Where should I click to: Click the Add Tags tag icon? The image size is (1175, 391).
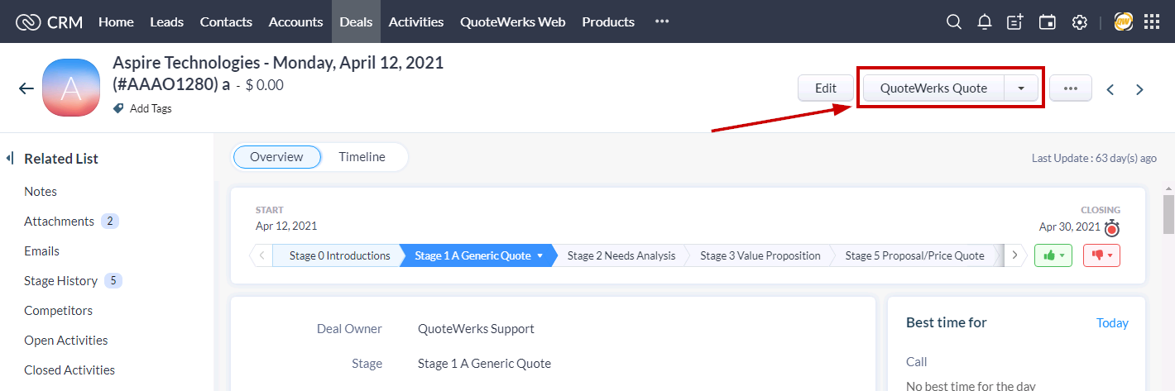click(118, 108)
